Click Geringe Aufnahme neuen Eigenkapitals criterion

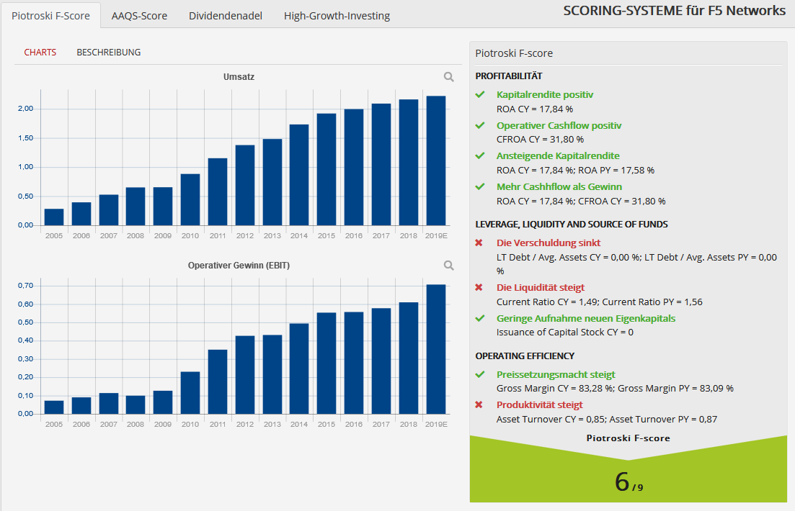(585, 319)
